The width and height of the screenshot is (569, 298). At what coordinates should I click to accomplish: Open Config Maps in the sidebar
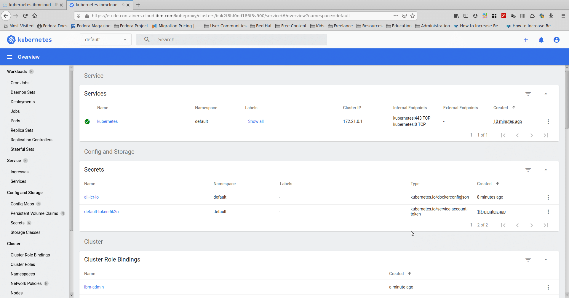[x=22, y=204]
